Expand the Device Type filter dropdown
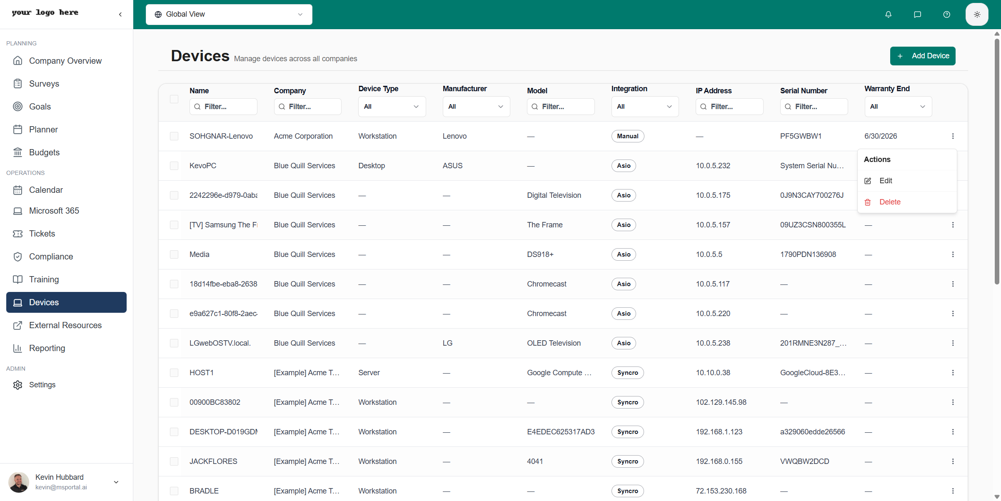Screen dimensions: 1001x501 pos(392,107)
